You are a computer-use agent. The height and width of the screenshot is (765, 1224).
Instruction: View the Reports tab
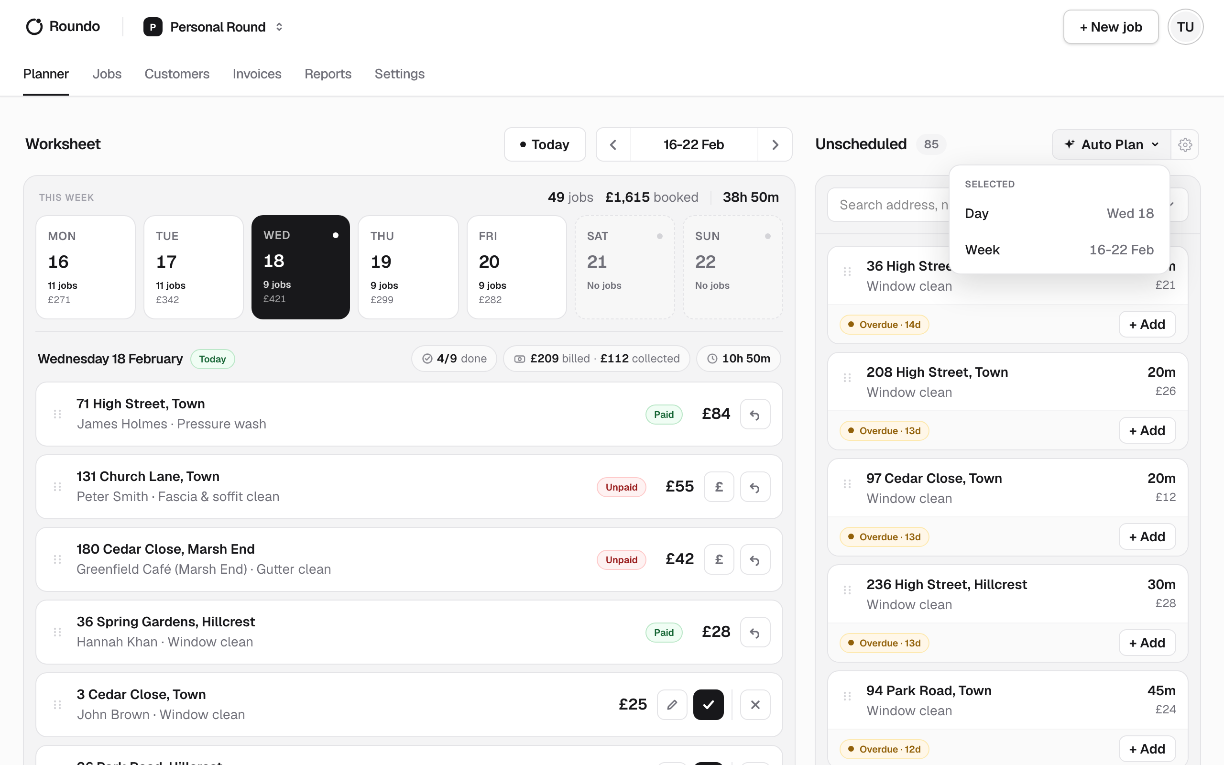click(x=328, y=74)
